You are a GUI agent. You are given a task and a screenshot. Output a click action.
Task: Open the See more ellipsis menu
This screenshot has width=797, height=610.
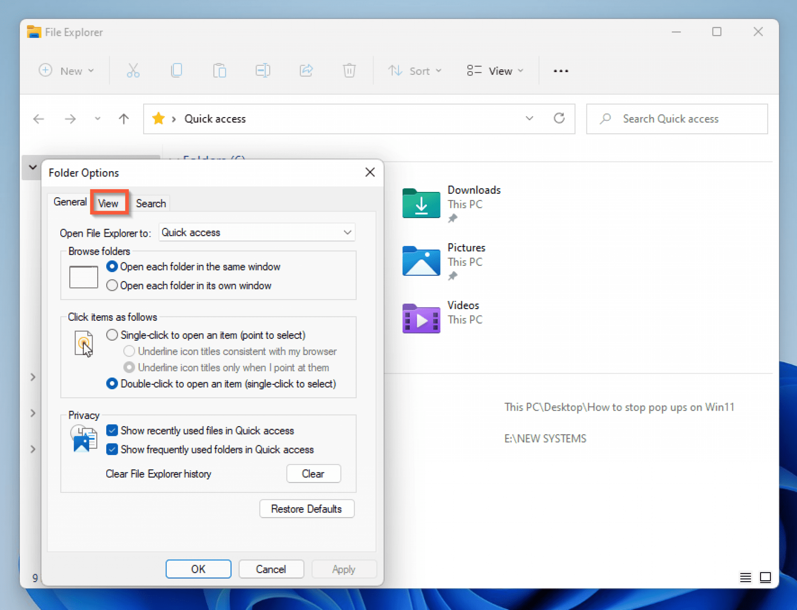click(x=561, y=71)
